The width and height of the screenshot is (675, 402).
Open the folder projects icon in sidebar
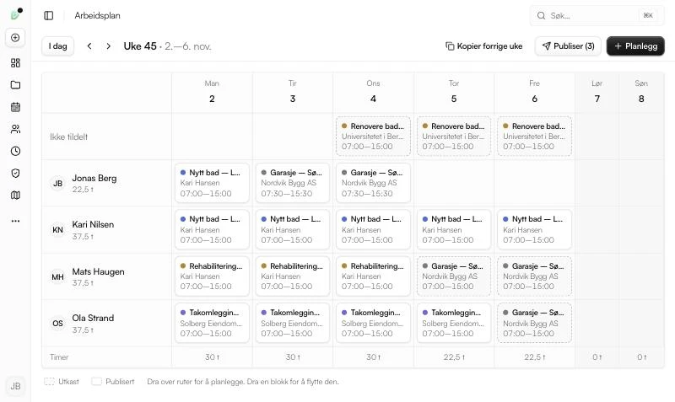click(15, 85)
